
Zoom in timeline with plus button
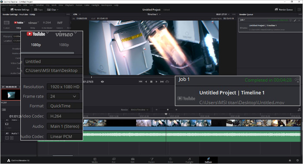click(x=176, y=110)
